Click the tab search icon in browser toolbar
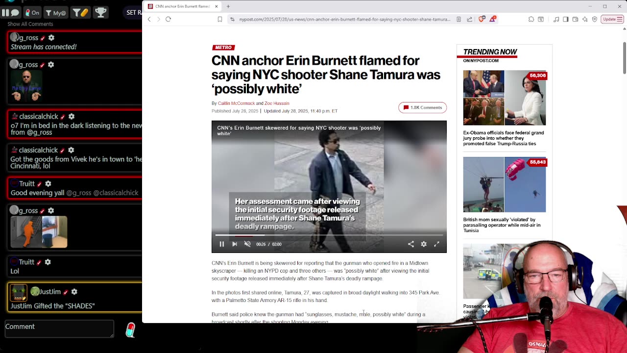Screen dimensions: 627x353 click(x=541, y=19)
